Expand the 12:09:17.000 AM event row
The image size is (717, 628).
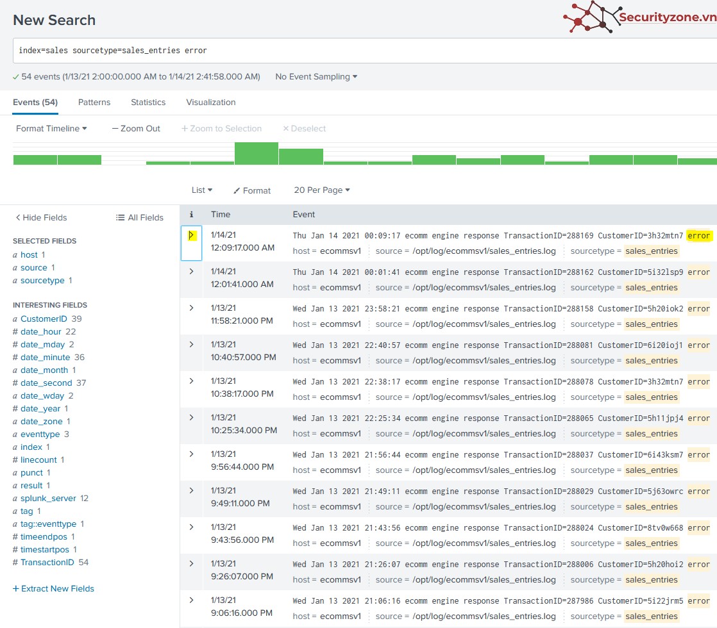click(192, 235)
